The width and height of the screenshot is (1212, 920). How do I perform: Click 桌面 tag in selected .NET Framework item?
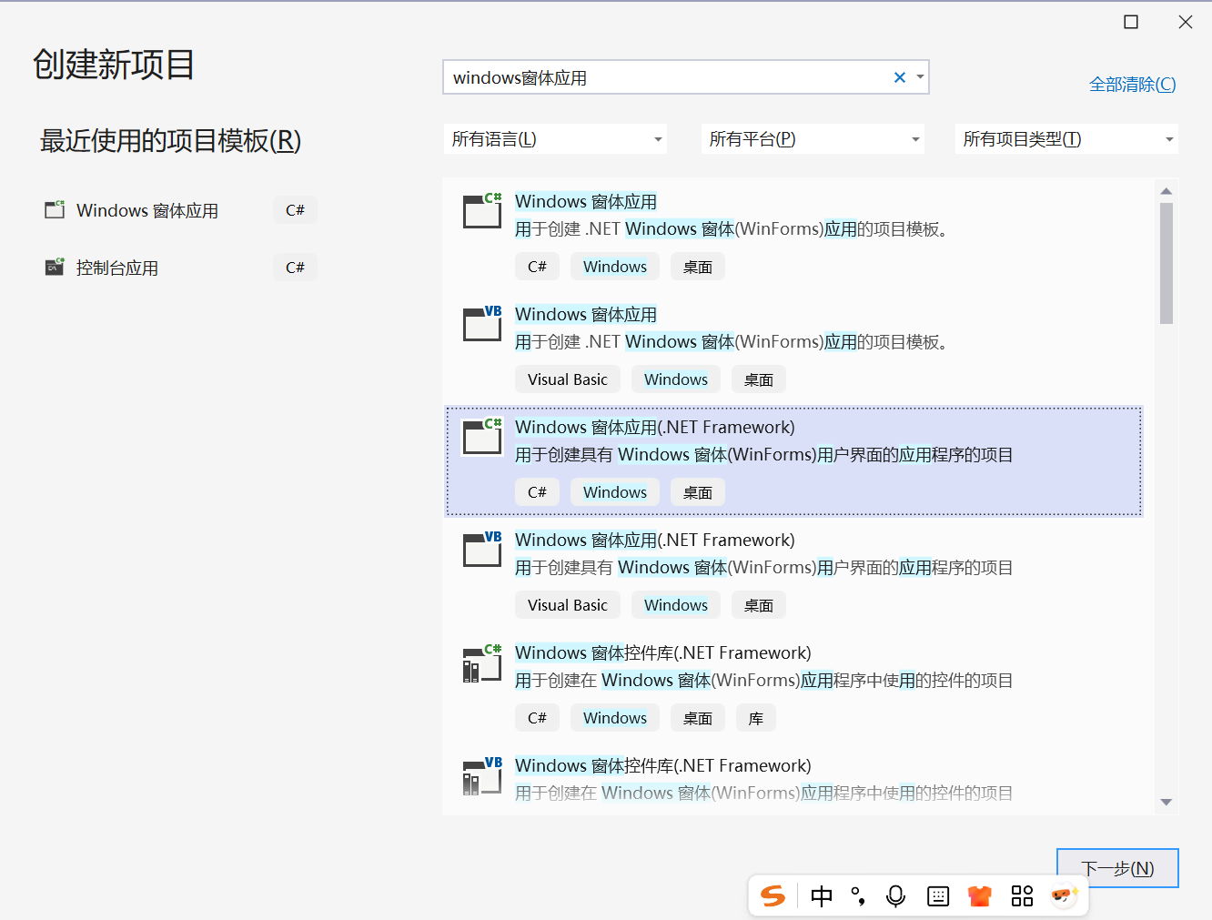pyautogui.click(x=698, y=492)
